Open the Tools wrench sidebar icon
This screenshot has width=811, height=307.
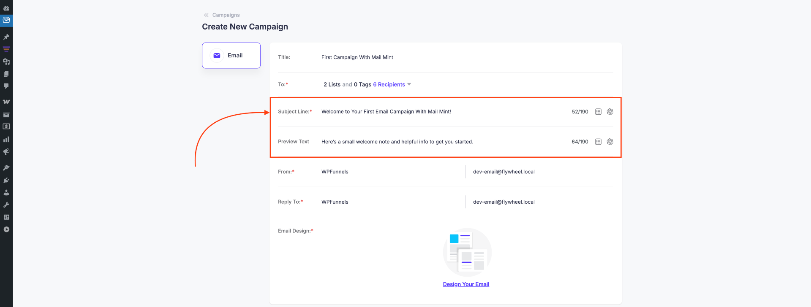click(6, 205)
